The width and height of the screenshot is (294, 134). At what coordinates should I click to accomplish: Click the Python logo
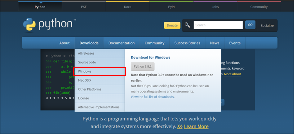(50, 24)
